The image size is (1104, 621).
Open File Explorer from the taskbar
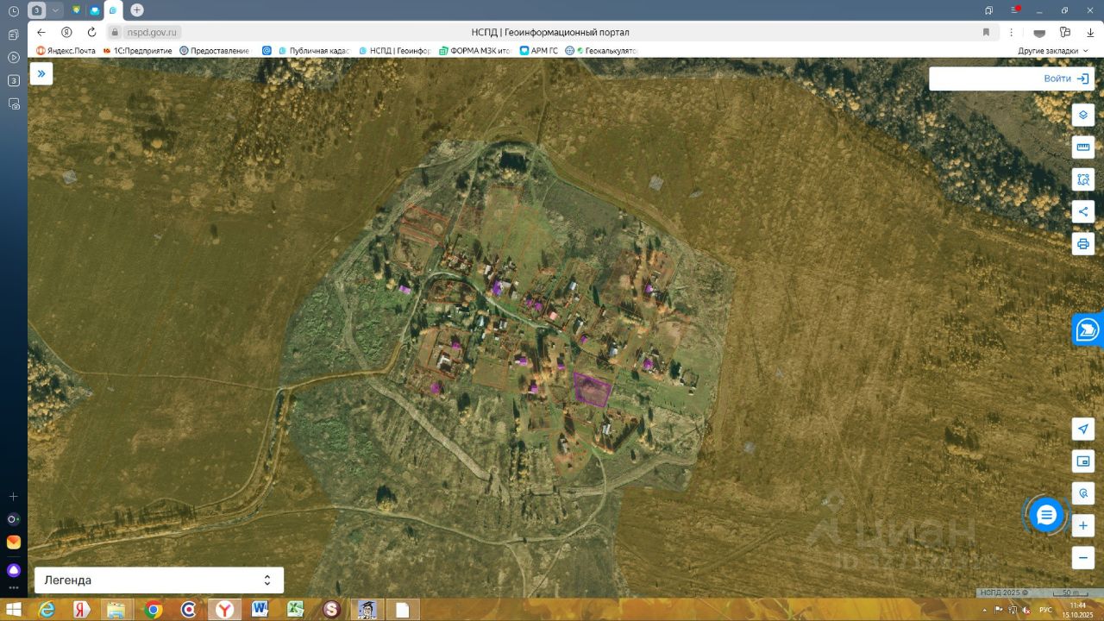(116, 610)
